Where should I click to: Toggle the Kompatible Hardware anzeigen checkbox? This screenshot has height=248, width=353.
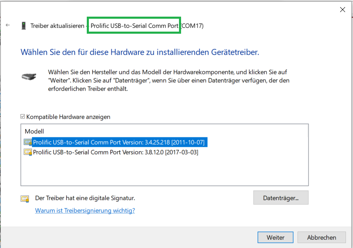[22, 117]
